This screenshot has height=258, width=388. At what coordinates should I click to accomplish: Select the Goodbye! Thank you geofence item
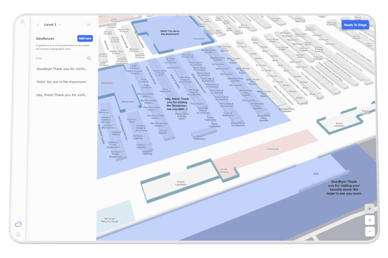tap(61, 69)
